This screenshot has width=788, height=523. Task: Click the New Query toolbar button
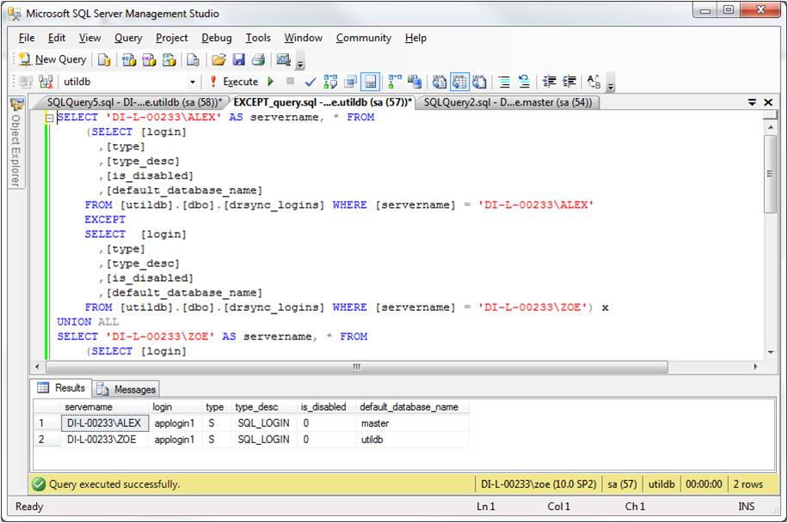(x=53, y=60)
